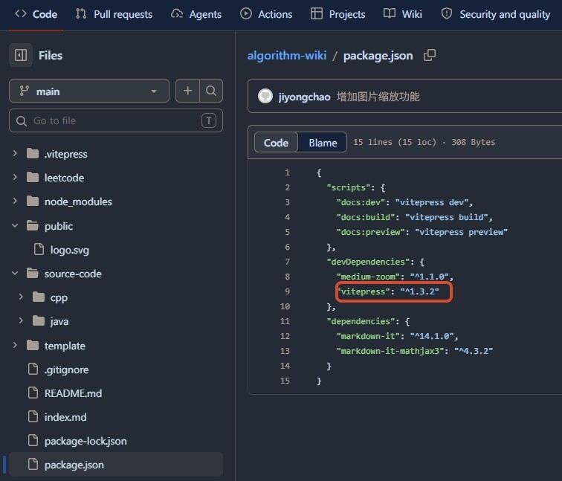562x481 pixels.
Task: Expand the java folder chevron
Action: pos(21,320)
